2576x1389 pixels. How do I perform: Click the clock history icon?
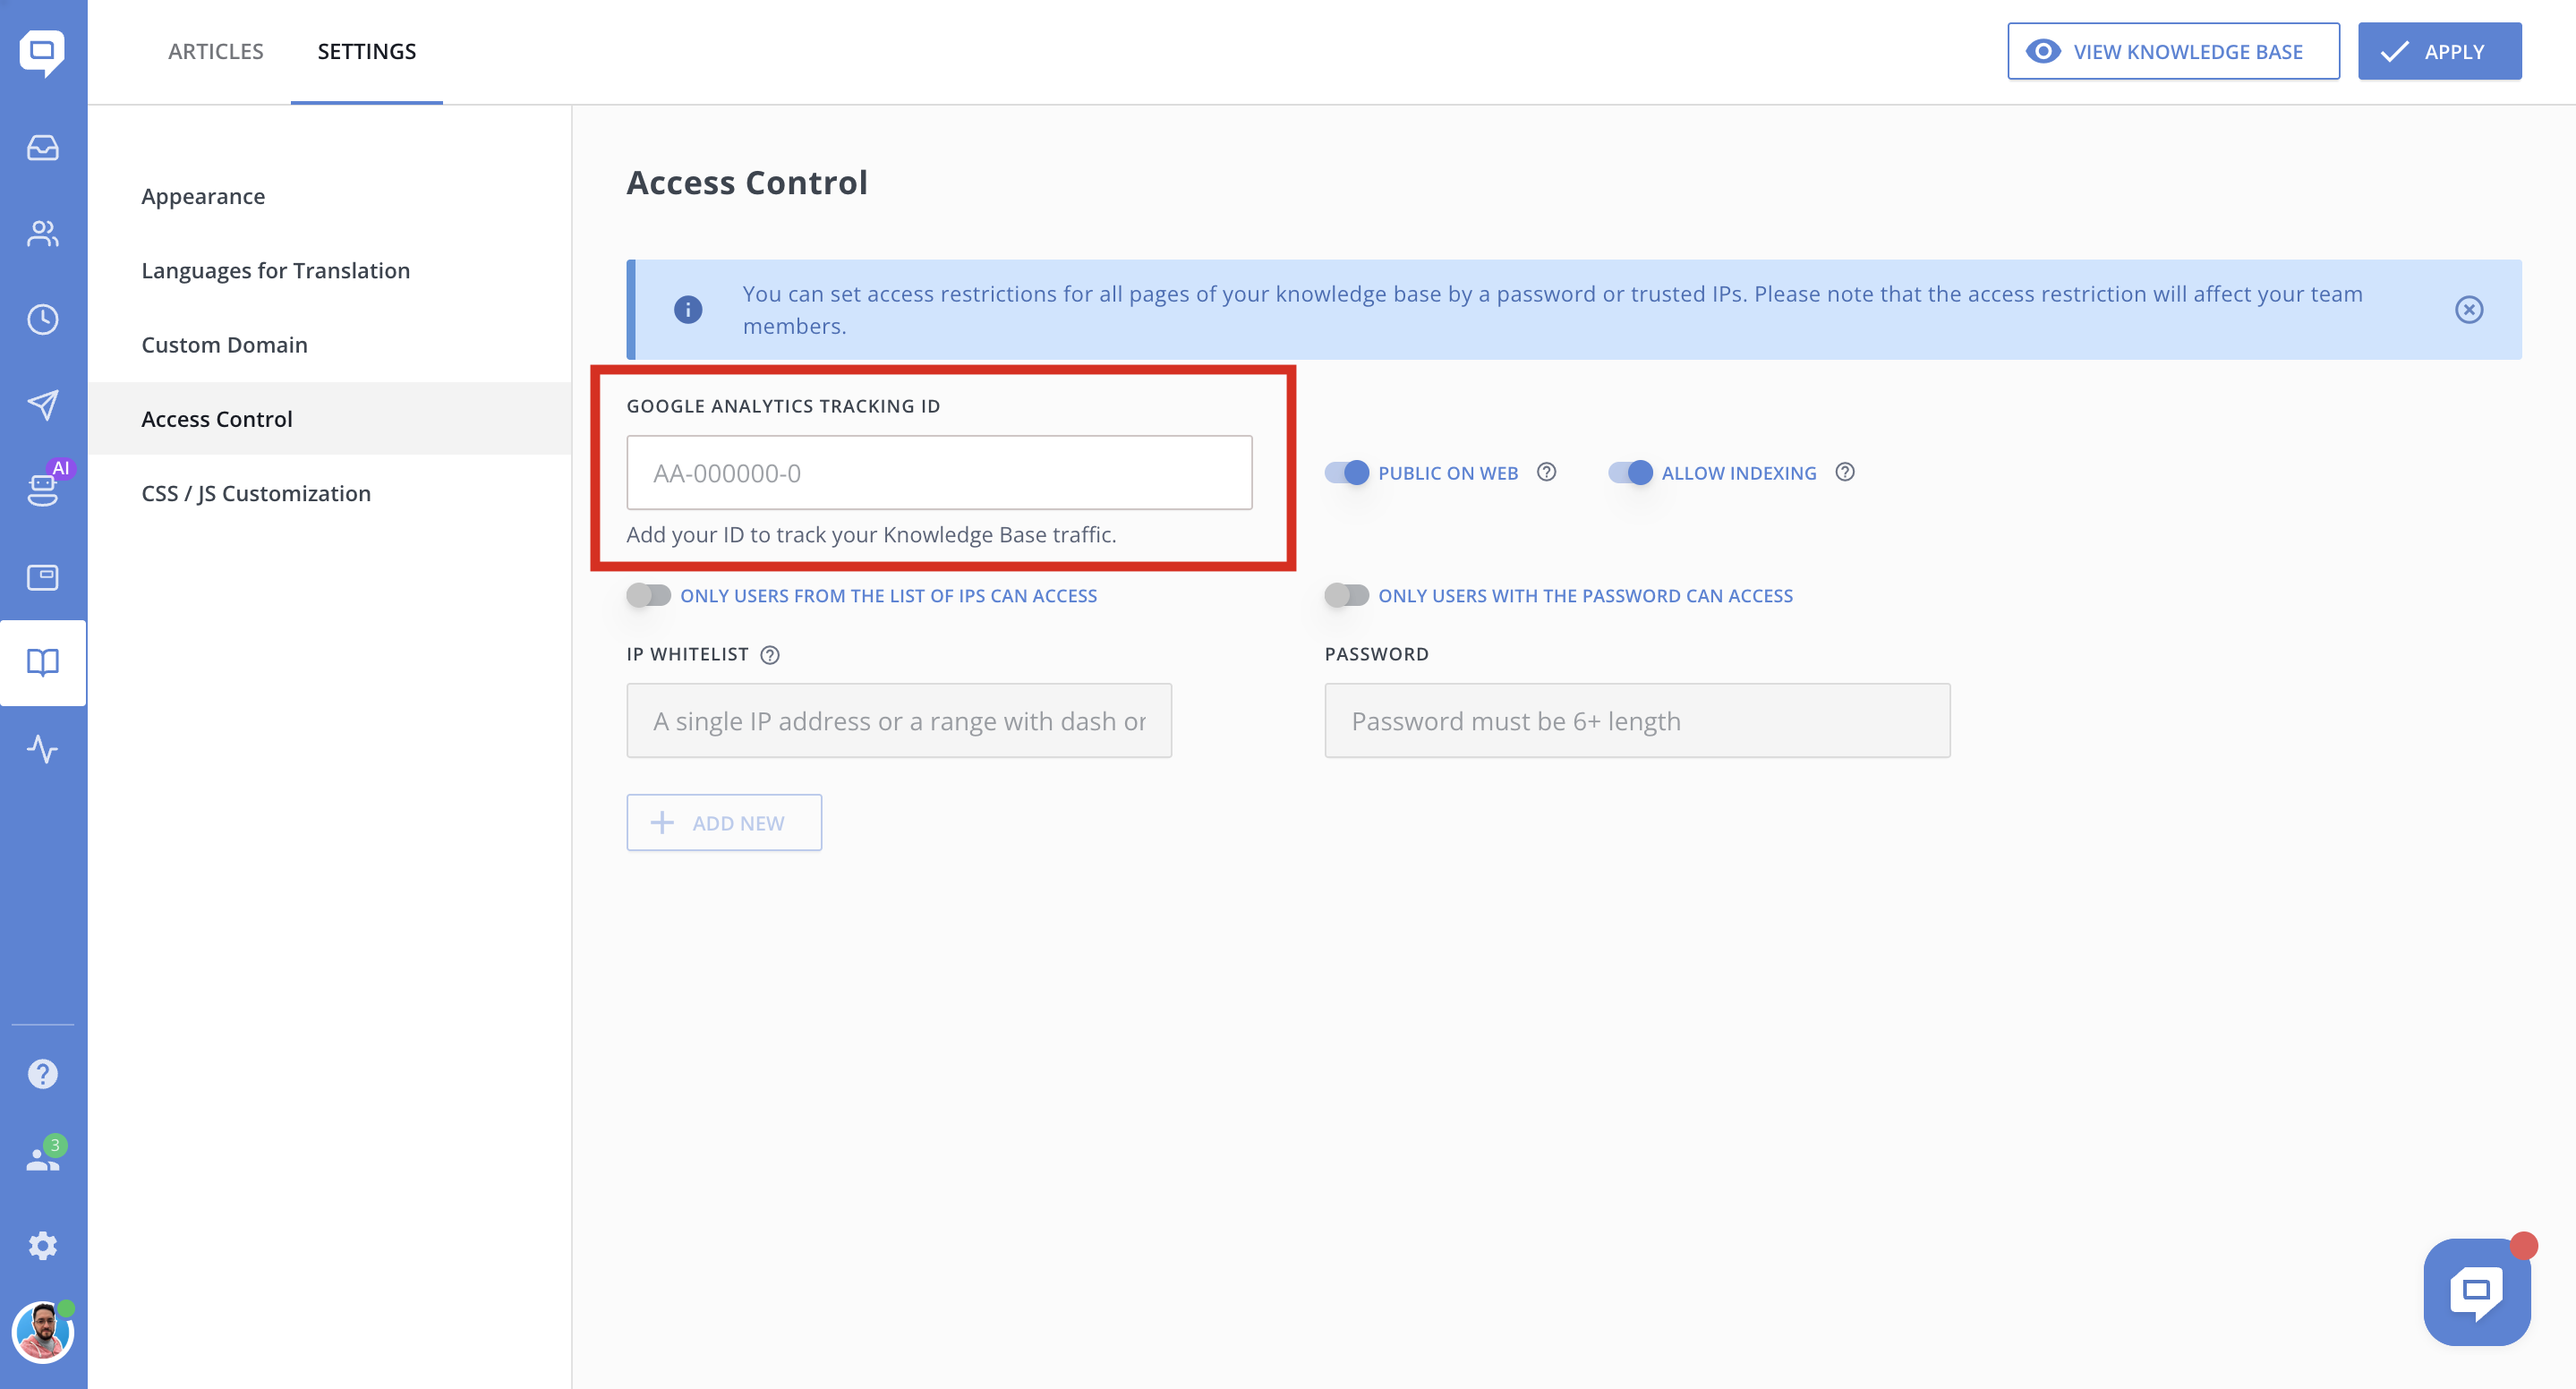click(x=42, y=320)
